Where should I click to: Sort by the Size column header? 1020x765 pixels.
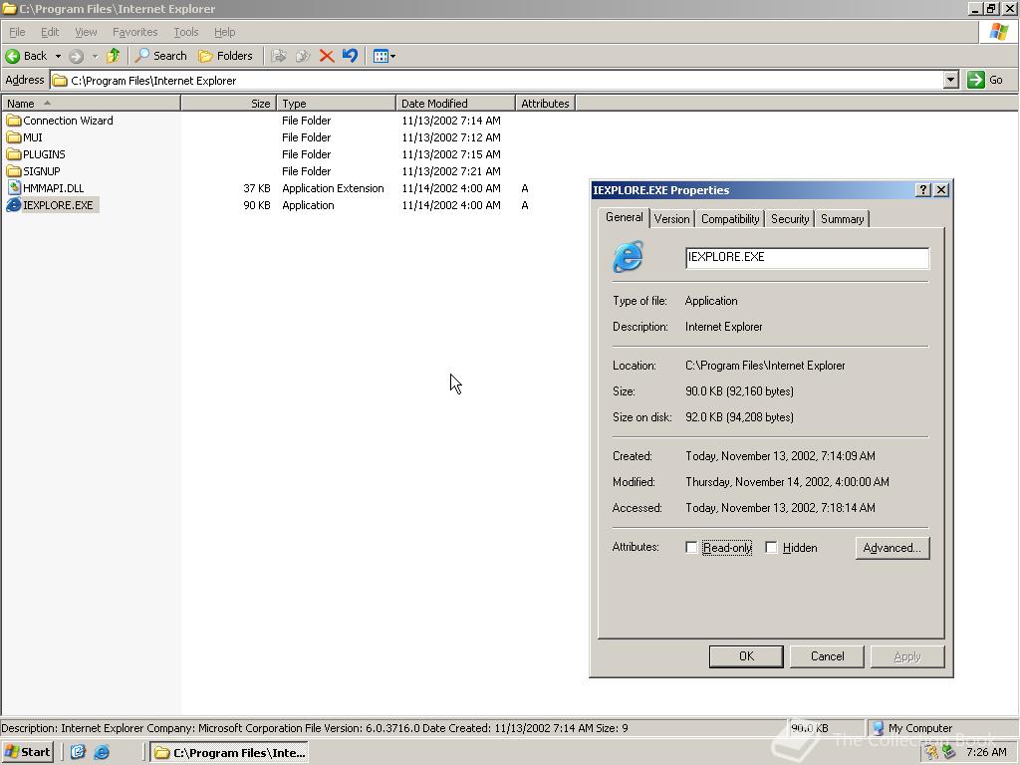click(229, 104)
